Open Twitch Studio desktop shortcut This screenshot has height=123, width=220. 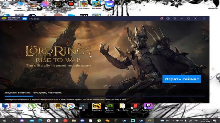click(148, 107)
